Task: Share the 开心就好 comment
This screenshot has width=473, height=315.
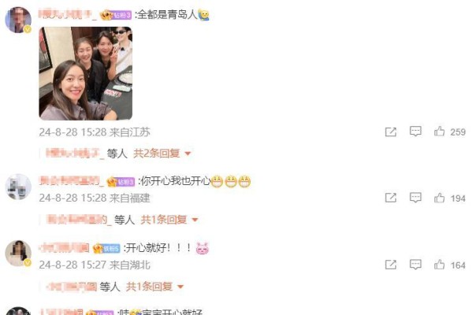Action: coord(391,265)
